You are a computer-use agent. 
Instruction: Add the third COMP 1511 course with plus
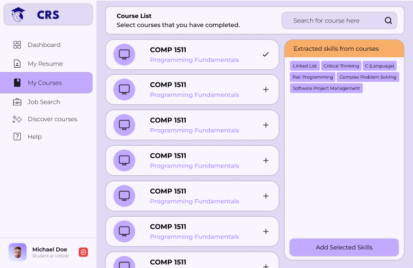click(x=265, y=125)
